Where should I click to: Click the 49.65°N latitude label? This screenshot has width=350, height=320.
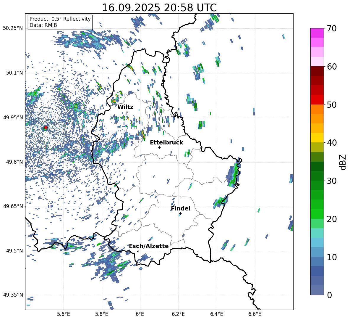(x=13, y=206)
